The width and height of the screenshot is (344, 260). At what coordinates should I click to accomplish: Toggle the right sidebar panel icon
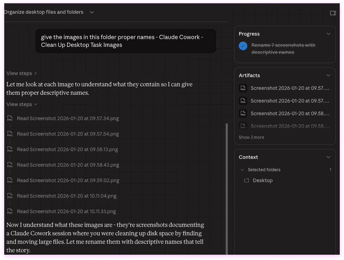(333, 13)
